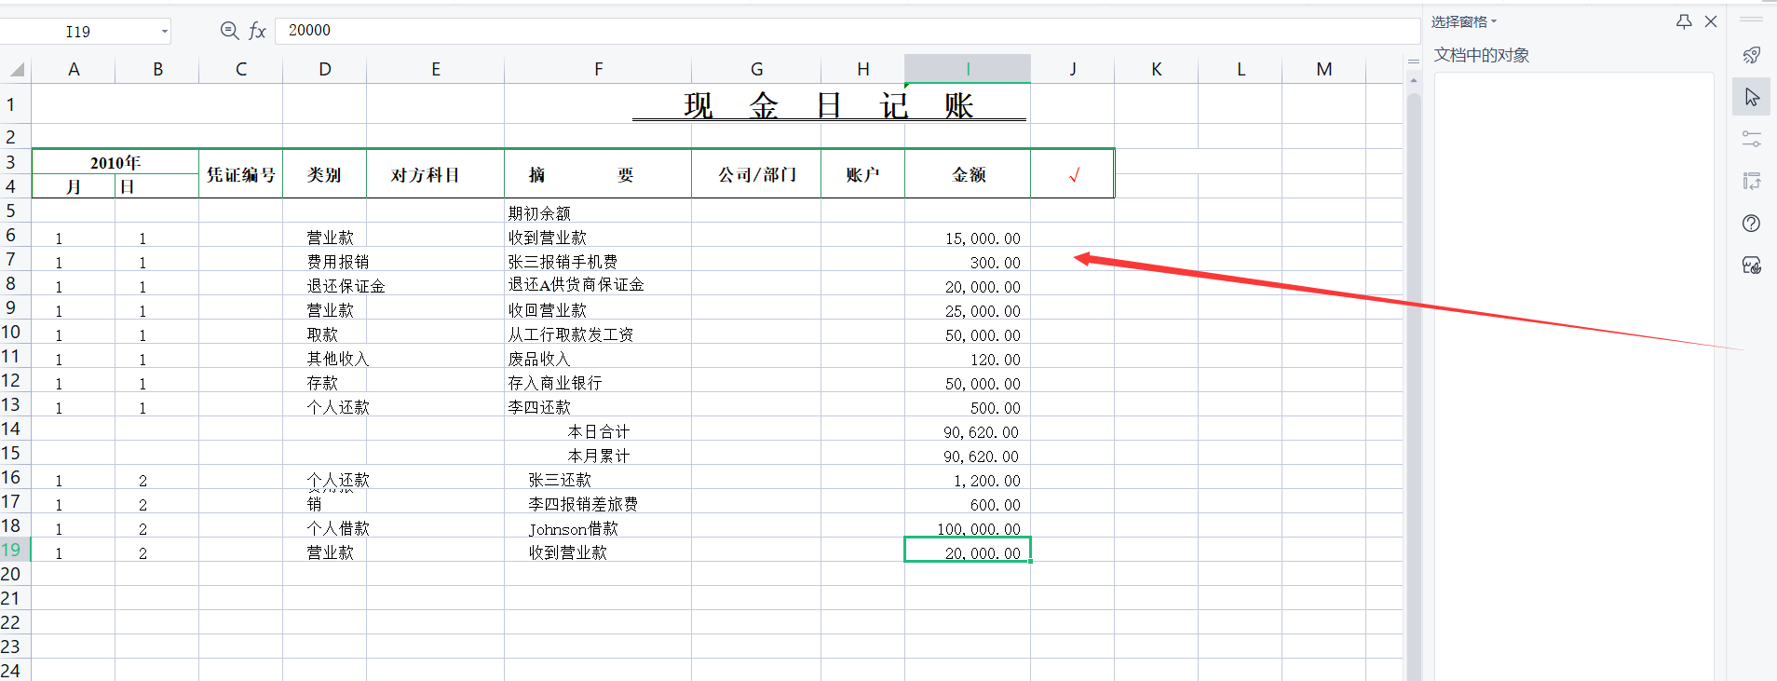The height and width of the screenshot is (681, 1777).
Task: Click the formula bar showing 20000
Action: [x=848, y=31]
